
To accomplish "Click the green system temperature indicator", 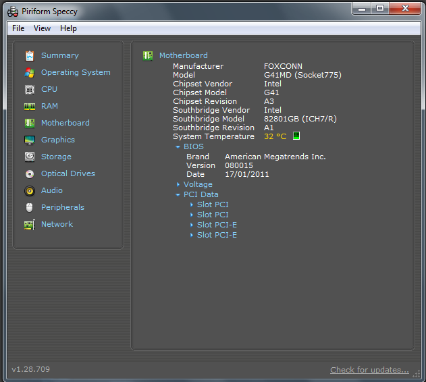I will (296, 136).
